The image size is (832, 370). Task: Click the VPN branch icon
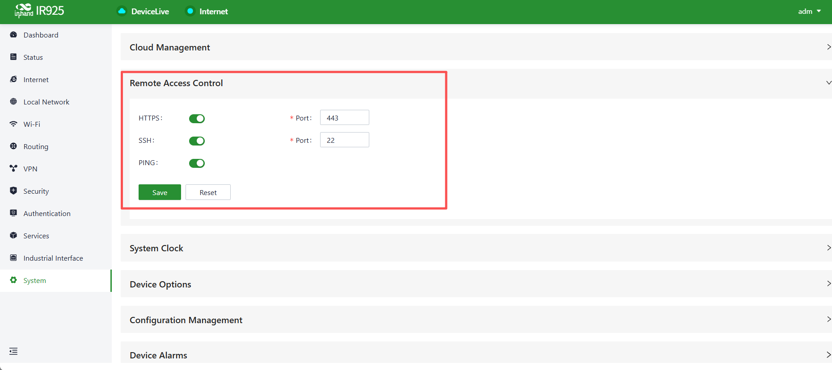pyautogui.click(x=13, y=169)
